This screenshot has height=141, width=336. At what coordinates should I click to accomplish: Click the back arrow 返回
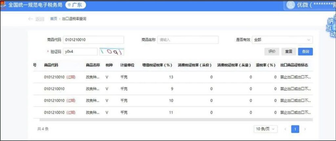[x=36, y=19]
